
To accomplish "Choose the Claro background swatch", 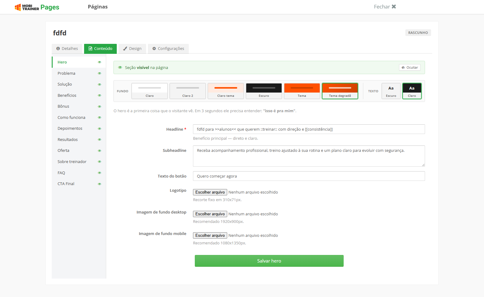I will tap(150, 91).
